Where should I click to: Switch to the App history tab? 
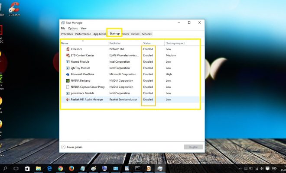point(100,34)
